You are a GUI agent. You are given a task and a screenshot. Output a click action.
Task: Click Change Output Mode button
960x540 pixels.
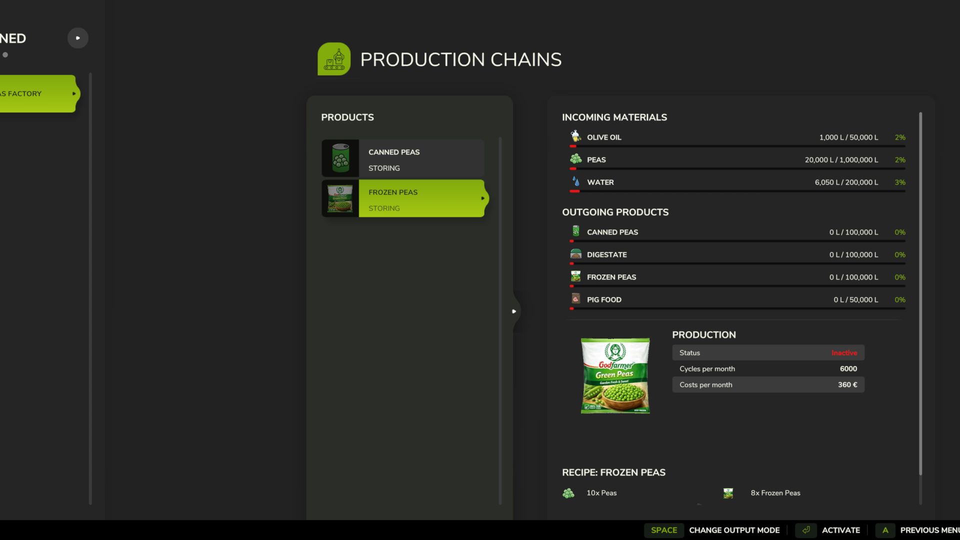pyautogui.click(x=713, y=530)
